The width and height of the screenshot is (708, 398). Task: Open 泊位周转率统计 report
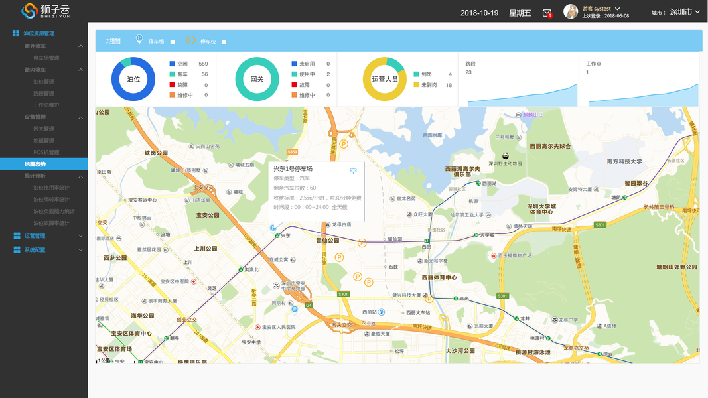(51, 199)
